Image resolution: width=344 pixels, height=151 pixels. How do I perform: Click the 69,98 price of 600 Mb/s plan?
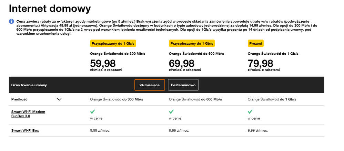[x=182, y=63]
